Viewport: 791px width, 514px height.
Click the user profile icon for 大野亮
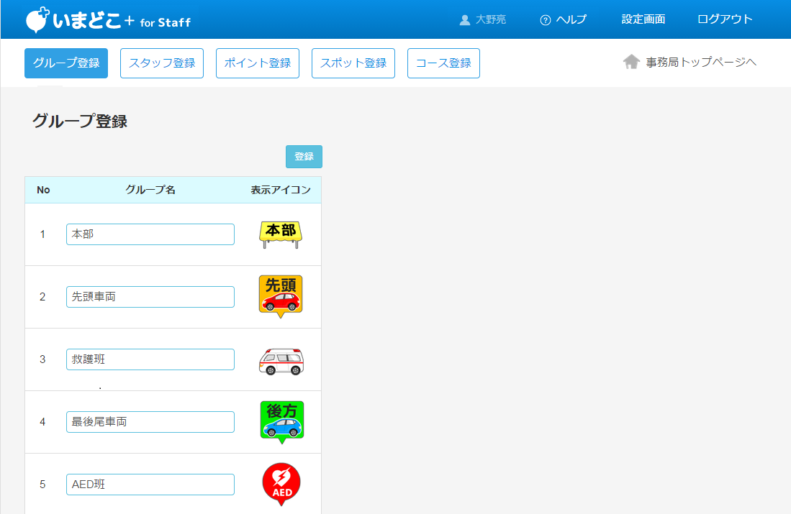[x=465, y=20]
